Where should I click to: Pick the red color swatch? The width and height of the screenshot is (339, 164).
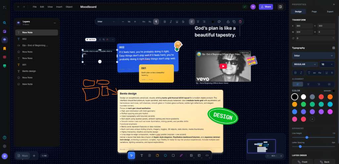(321, 97)
